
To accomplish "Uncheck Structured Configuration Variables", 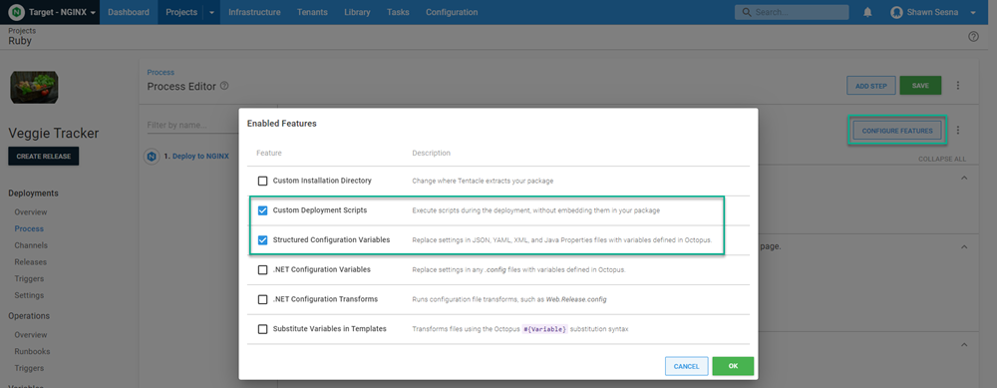I will (262, 239).
